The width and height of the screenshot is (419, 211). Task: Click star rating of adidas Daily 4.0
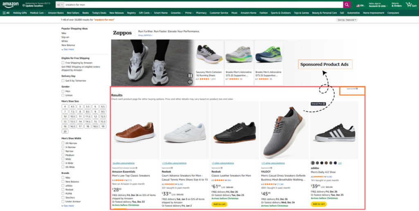click(318, 177)
